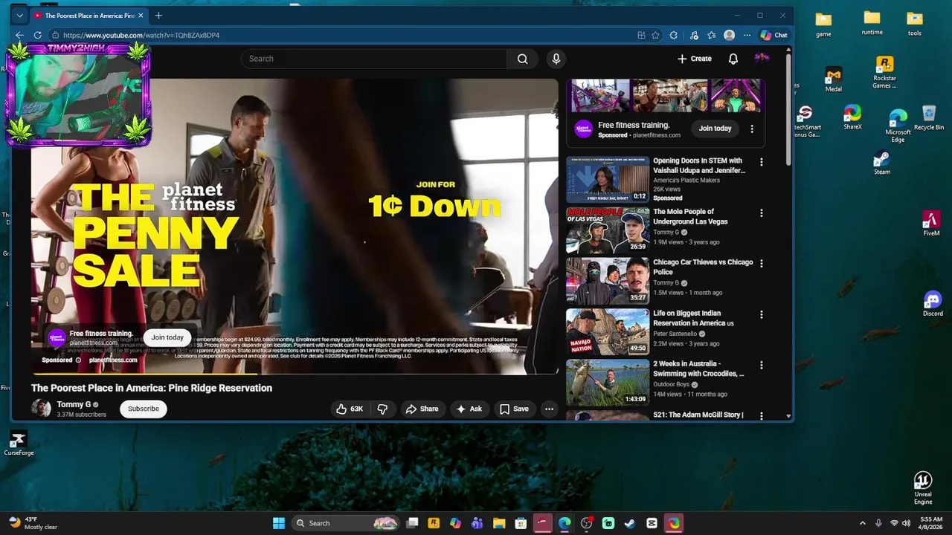Screen dimensions: 952x535
Task: Share the current video
Action: tap(422, 409)
